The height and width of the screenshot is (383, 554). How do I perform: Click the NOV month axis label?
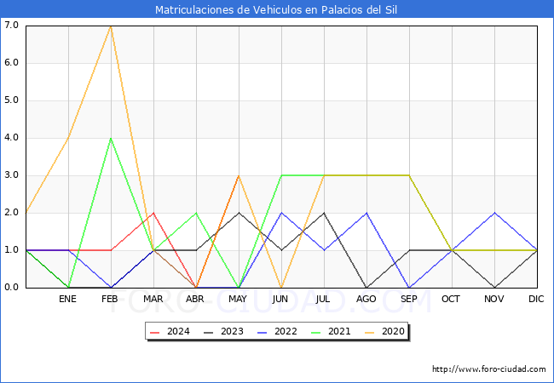click(494, 299)
